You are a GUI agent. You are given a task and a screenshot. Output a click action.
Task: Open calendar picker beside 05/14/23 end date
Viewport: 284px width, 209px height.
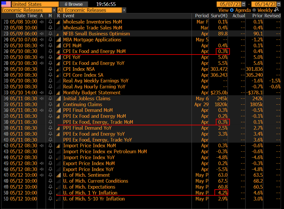279,4
